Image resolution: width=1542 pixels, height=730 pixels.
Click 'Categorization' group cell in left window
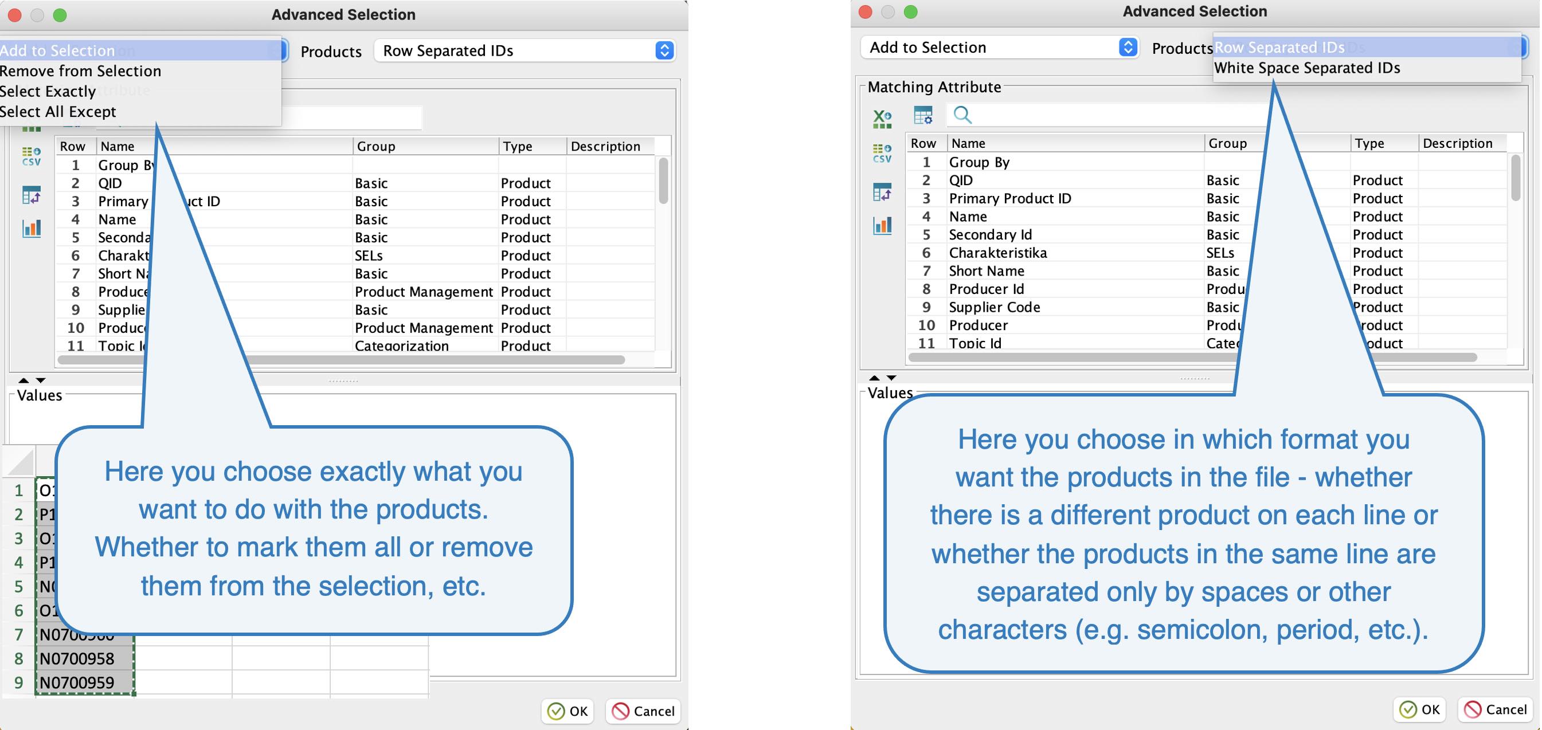coord(425,346)
